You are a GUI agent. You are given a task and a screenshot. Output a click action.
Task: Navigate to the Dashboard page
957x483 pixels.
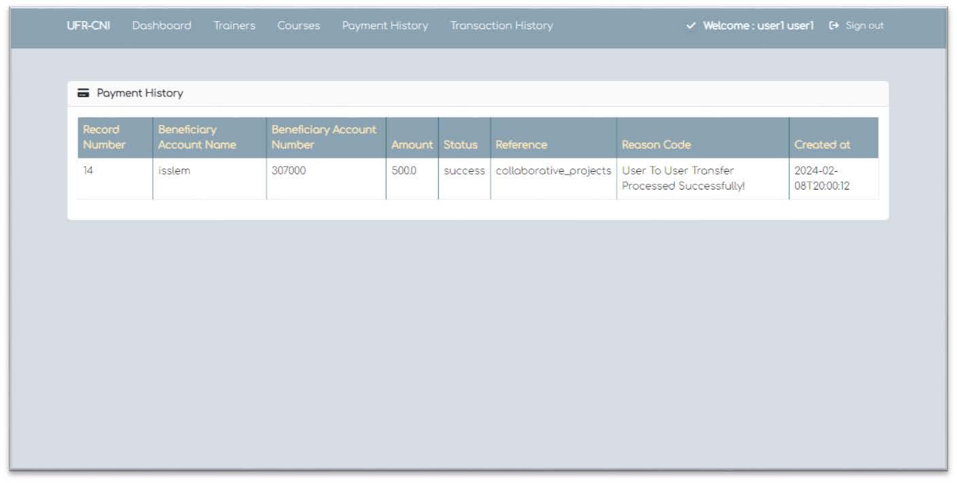point(162,25)
